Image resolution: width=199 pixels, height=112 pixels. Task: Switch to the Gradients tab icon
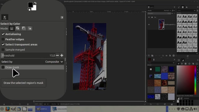(x=153, y=60)
